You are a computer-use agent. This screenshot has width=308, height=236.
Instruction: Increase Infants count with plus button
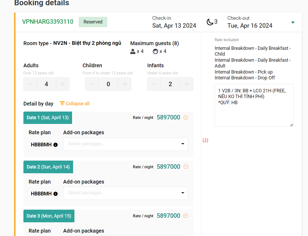(186, 84)
